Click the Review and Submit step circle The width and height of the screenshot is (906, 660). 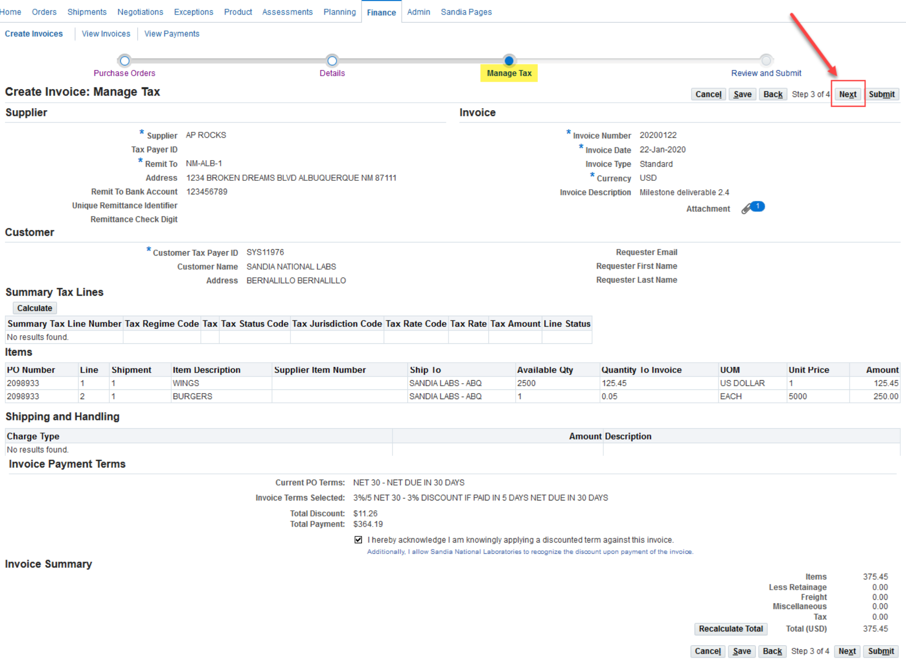(766, 61)
